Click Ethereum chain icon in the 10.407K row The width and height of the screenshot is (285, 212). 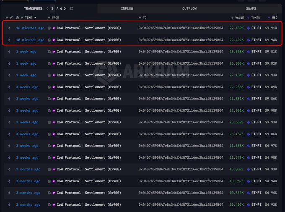(x=9, y=205)
